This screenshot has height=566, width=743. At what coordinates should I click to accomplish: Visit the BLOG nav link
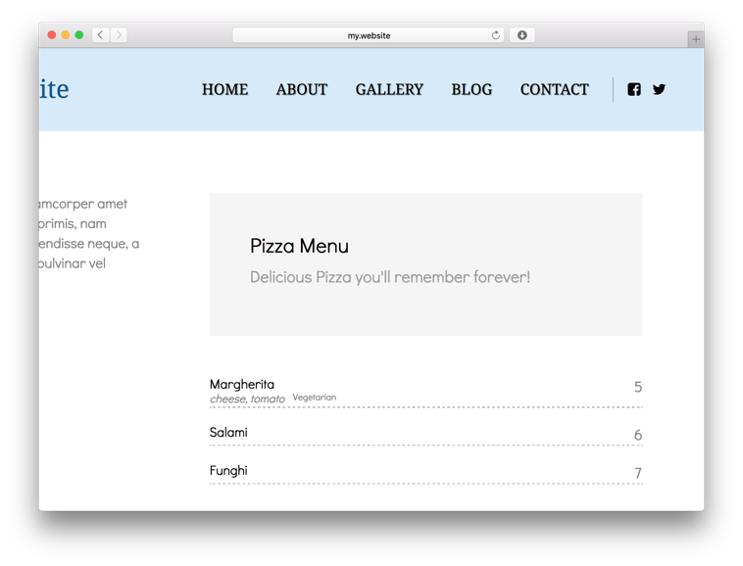point(471,89)
